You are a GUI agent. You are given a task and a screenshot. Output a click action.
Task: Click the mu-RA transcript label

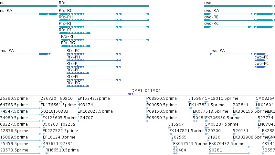coord(6,11)
